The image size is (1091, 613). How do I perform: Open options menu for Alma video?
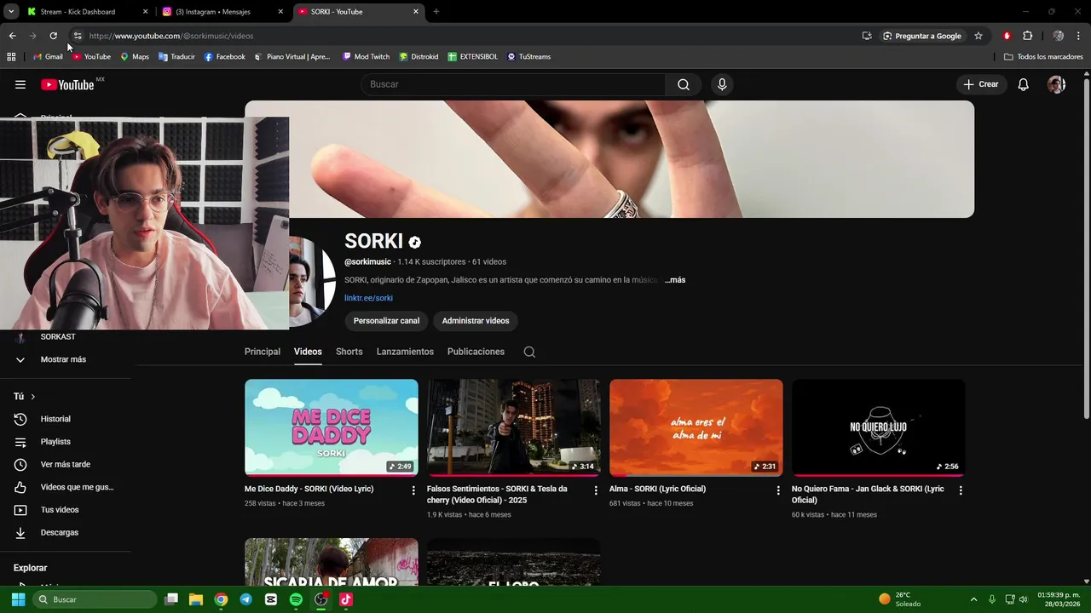(778, 490)
